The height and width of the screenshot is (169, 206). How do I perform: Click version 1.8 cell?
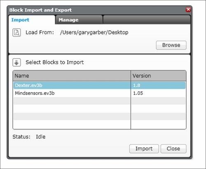[158, 85]
